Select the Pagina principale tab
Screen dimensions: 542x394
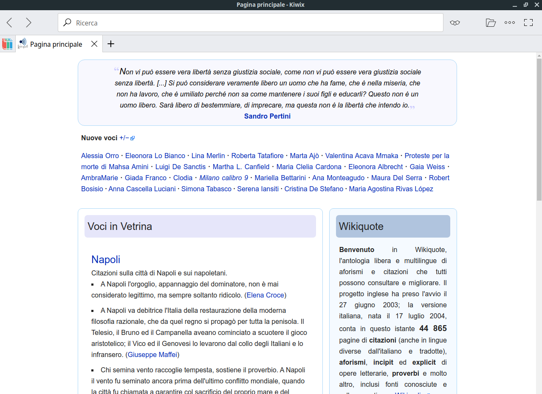pos(59,44)
